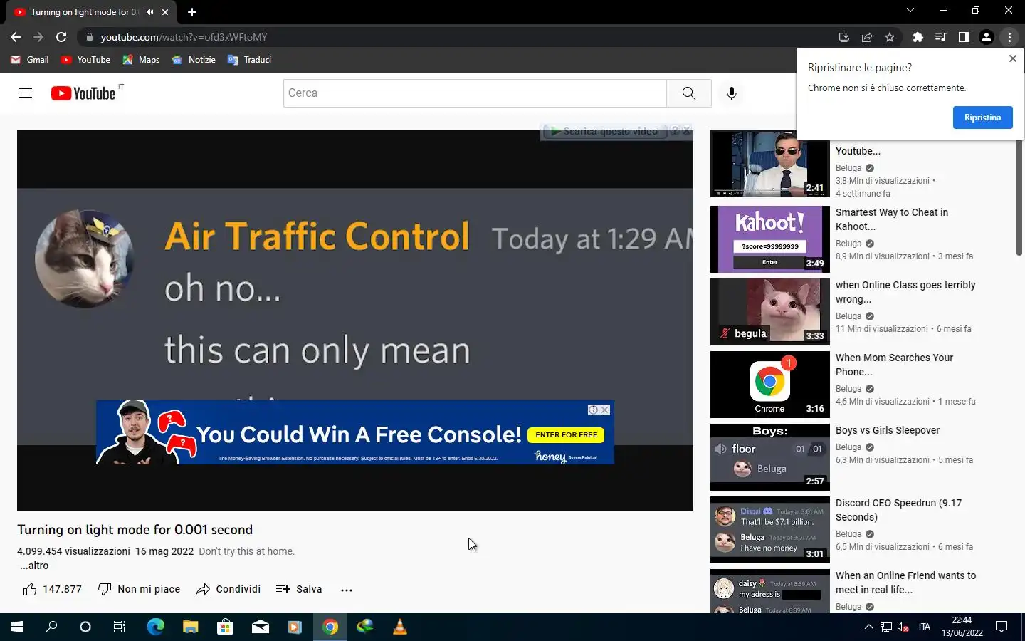
Task: Open Microsoft Edge from taskbar
Action: click(x=155, y=627)
